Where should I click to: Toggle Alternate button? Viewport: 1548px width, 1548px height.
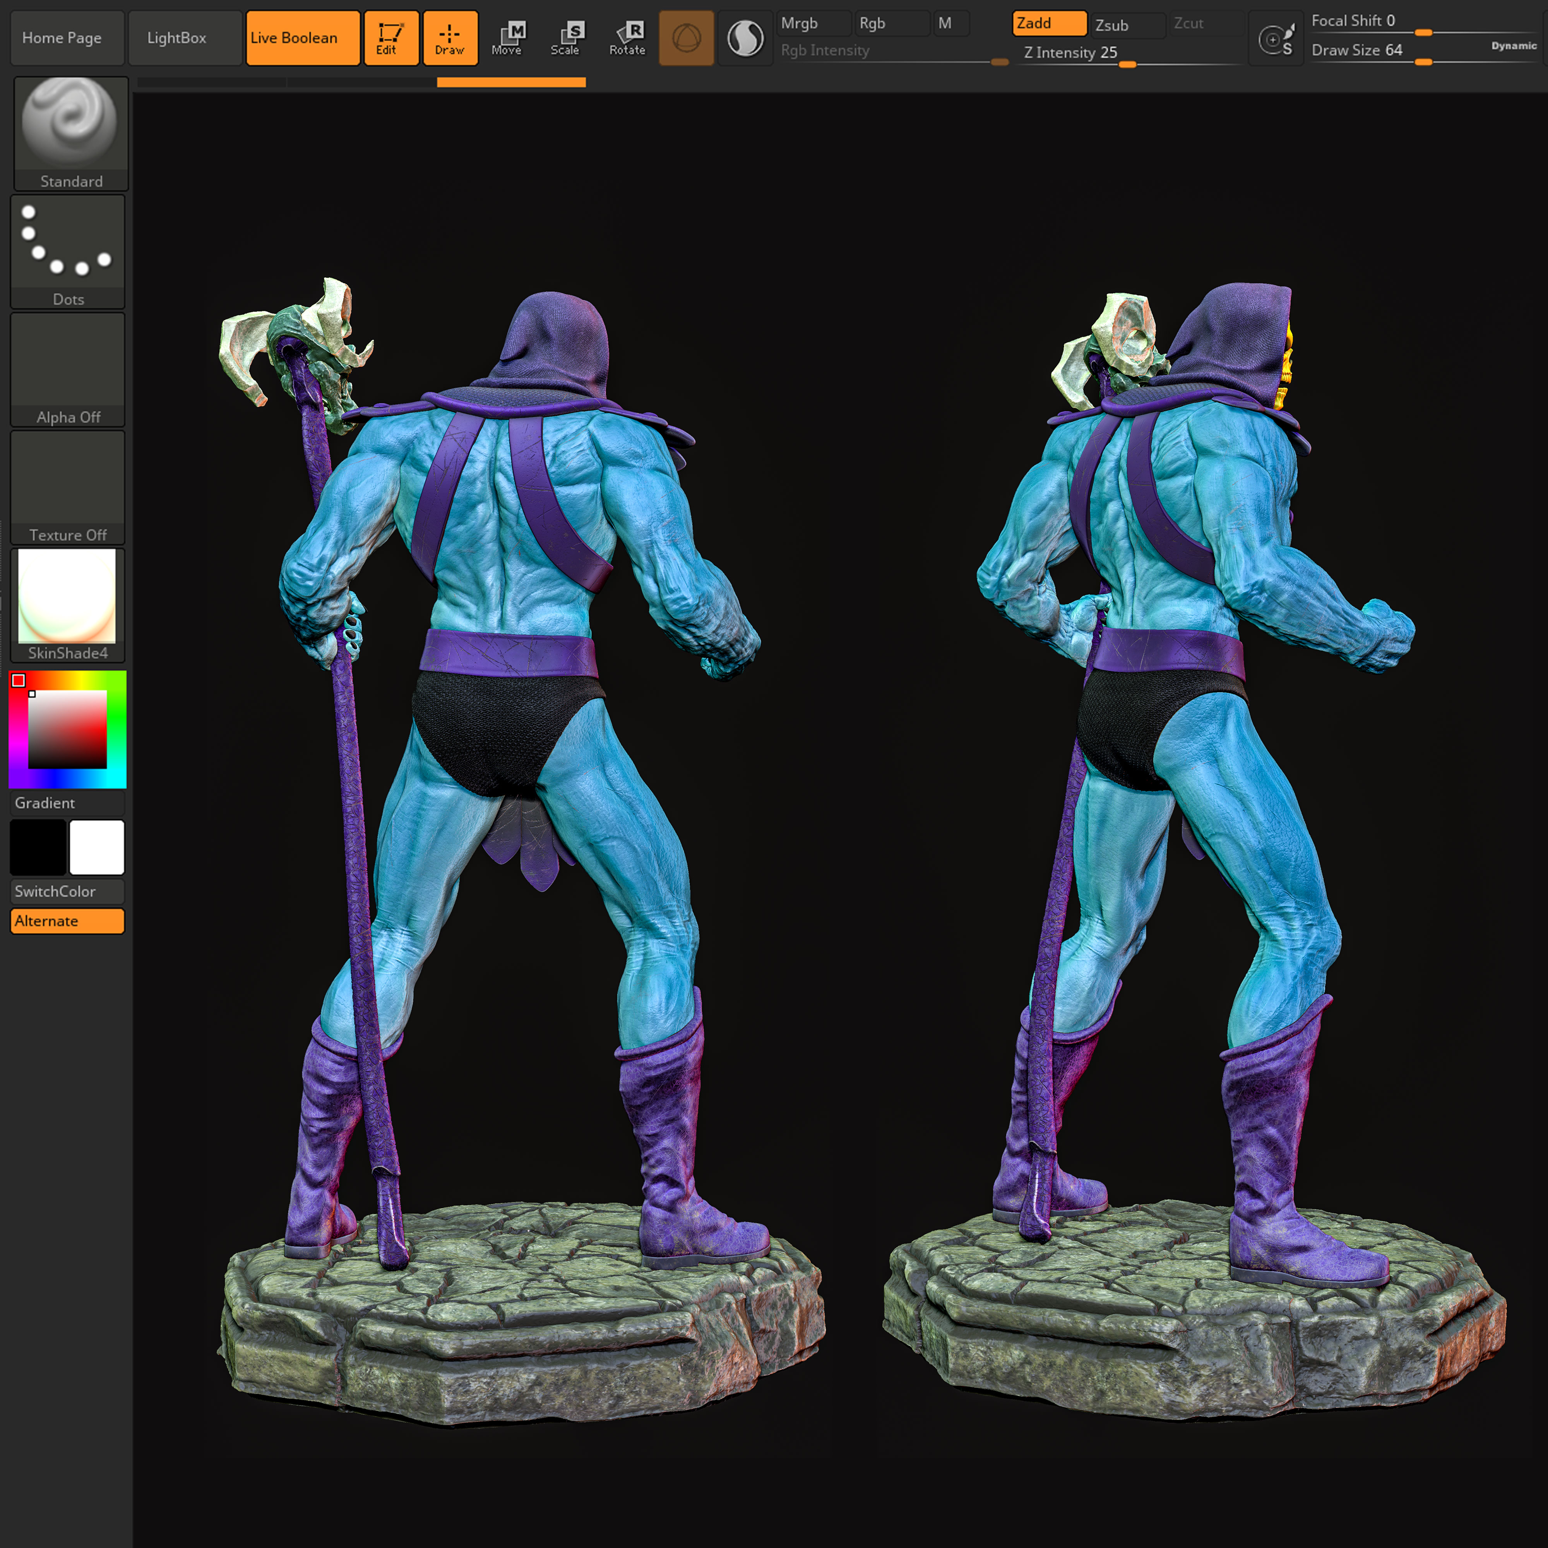click(67, 921)
